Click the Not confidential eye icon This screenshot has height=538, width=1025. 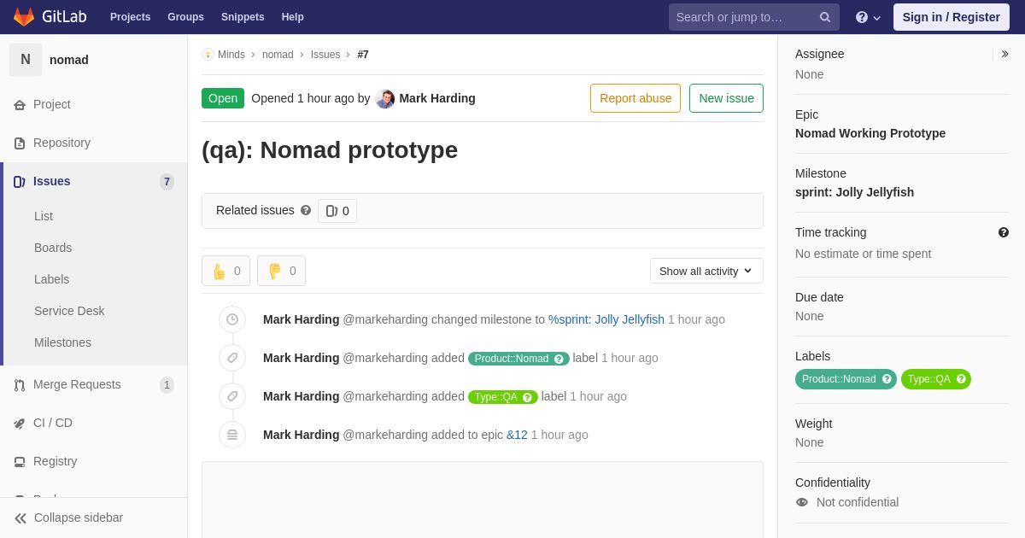point(802,502)
